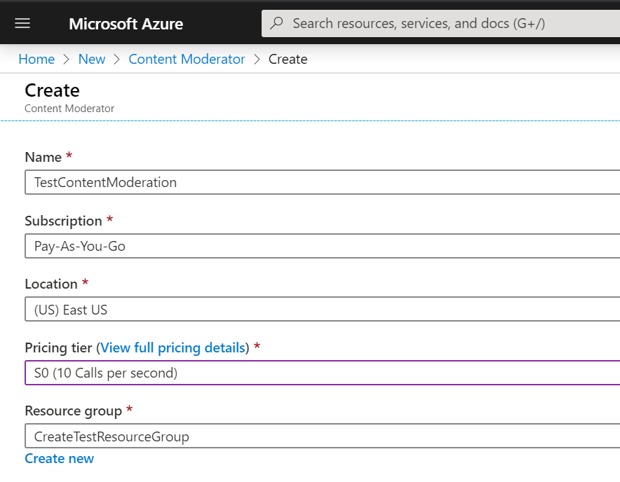This screenshot has height=482, width=620.
Task: Expand the Location dropdown (US) East US
Action: 322,310
